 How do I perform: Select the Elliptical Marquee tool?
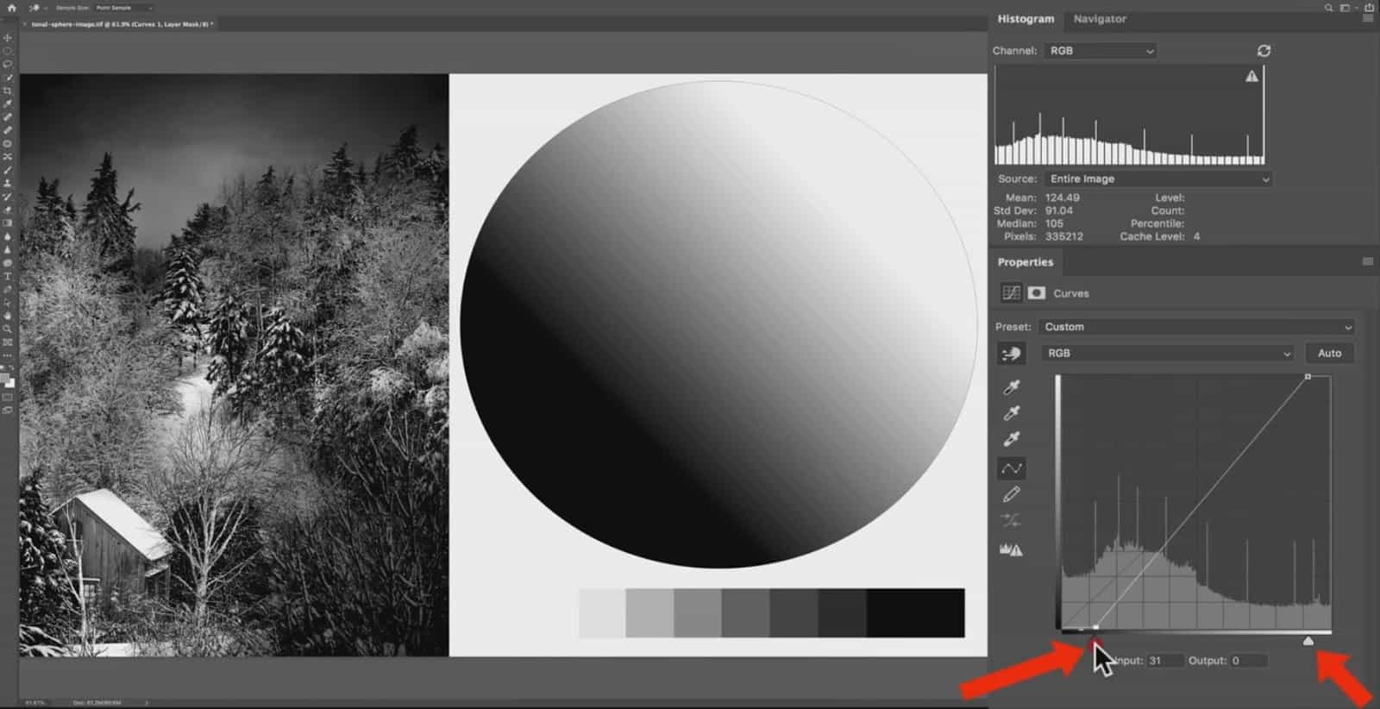pyautogui.click(x=8, y=51)
